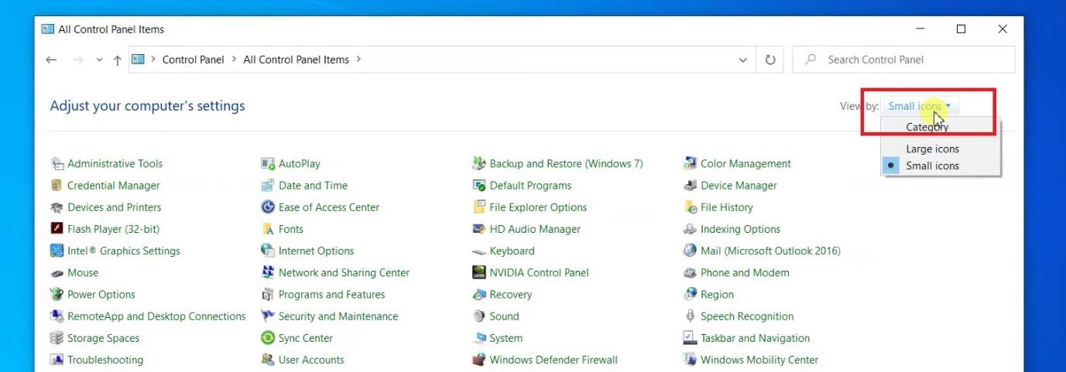Viewport: 1066px width, 372px height.
Task: Open the Indexing Options icon
Action: [x=690, y=229]
